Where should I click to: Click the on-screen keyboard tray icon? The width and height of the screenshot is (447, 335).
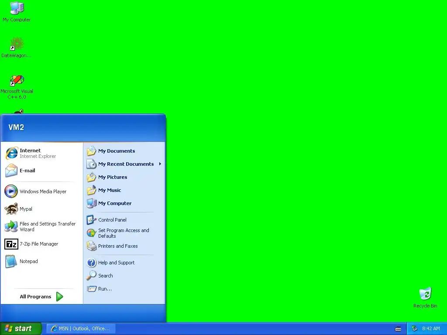(x=398, y=329)
